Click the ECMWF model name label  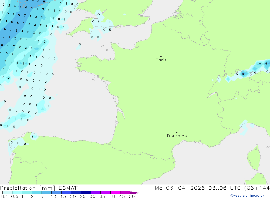[68, 188]
